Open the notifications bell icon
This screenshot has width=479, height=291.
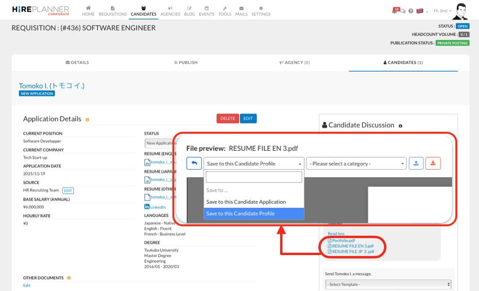tap(394, 11)
